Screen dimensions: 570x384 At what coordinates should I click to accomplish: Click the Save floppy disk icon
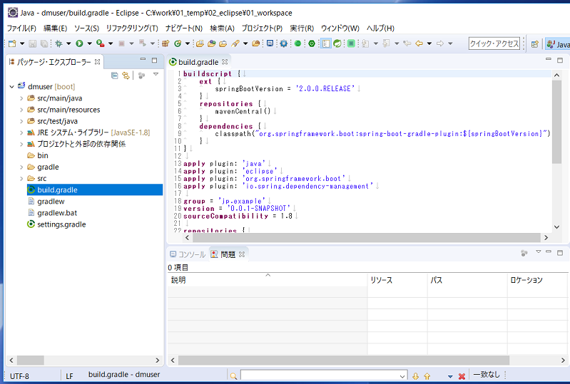(x=33, y=43)
